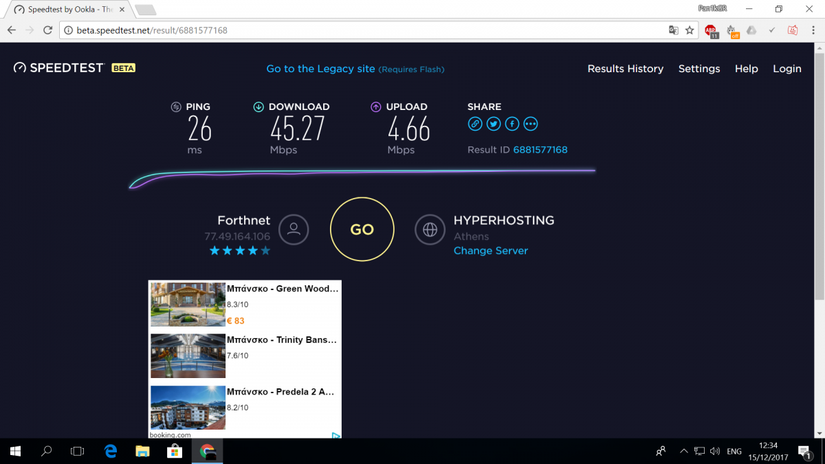Click Go to the Legacy site link

coord(320,69)
